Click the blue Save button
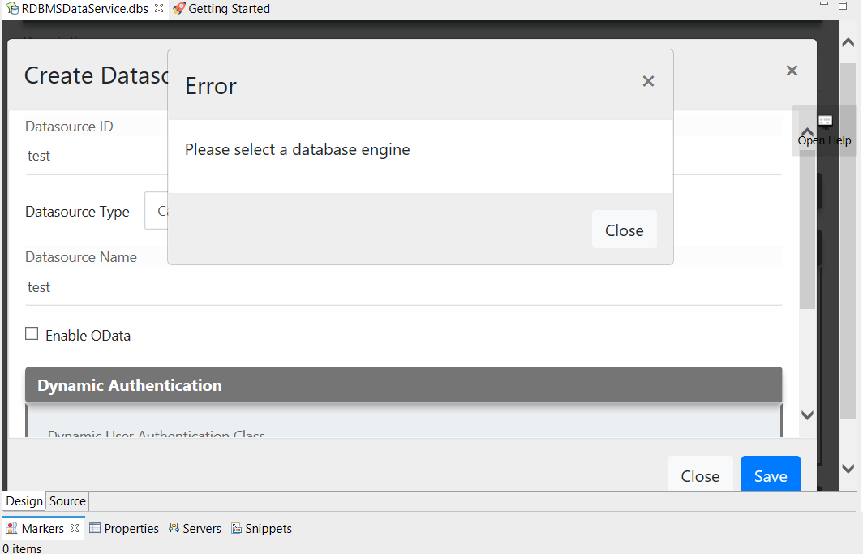 point(771,475)
